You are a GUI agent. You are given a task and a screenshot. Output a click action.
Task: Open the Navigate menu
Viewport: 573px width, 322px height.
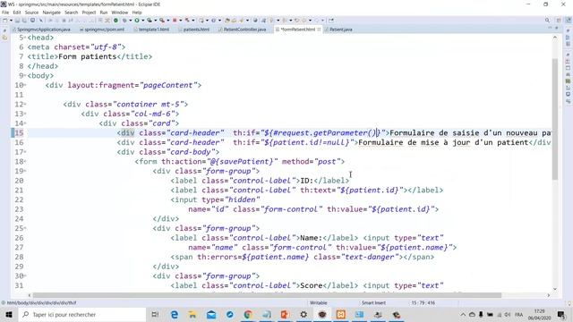point(52,13)
